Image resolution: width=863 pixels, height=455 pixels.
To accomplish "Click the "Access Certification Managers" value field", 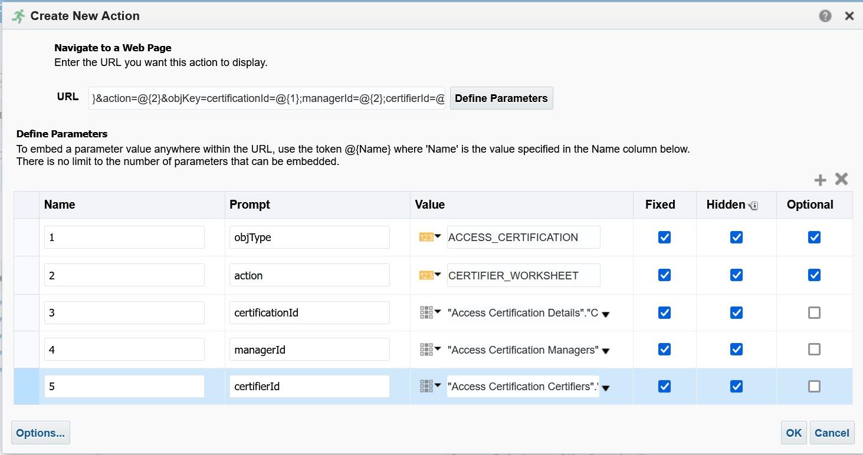I will (523, 350).
